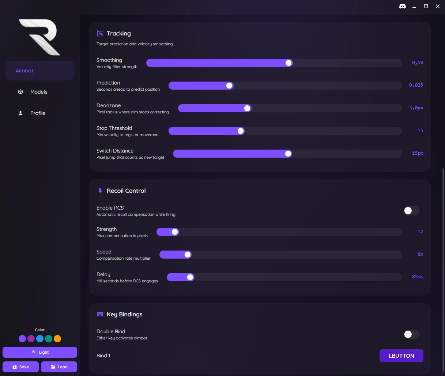Click the Delay slider handle
This screenshot has height=376, width=445.
[190, 277]
